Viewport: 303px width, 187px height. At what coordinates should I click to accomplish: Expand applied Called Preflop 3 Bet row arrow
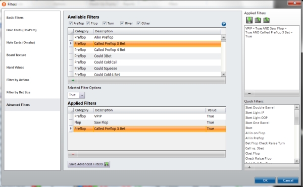71,129
